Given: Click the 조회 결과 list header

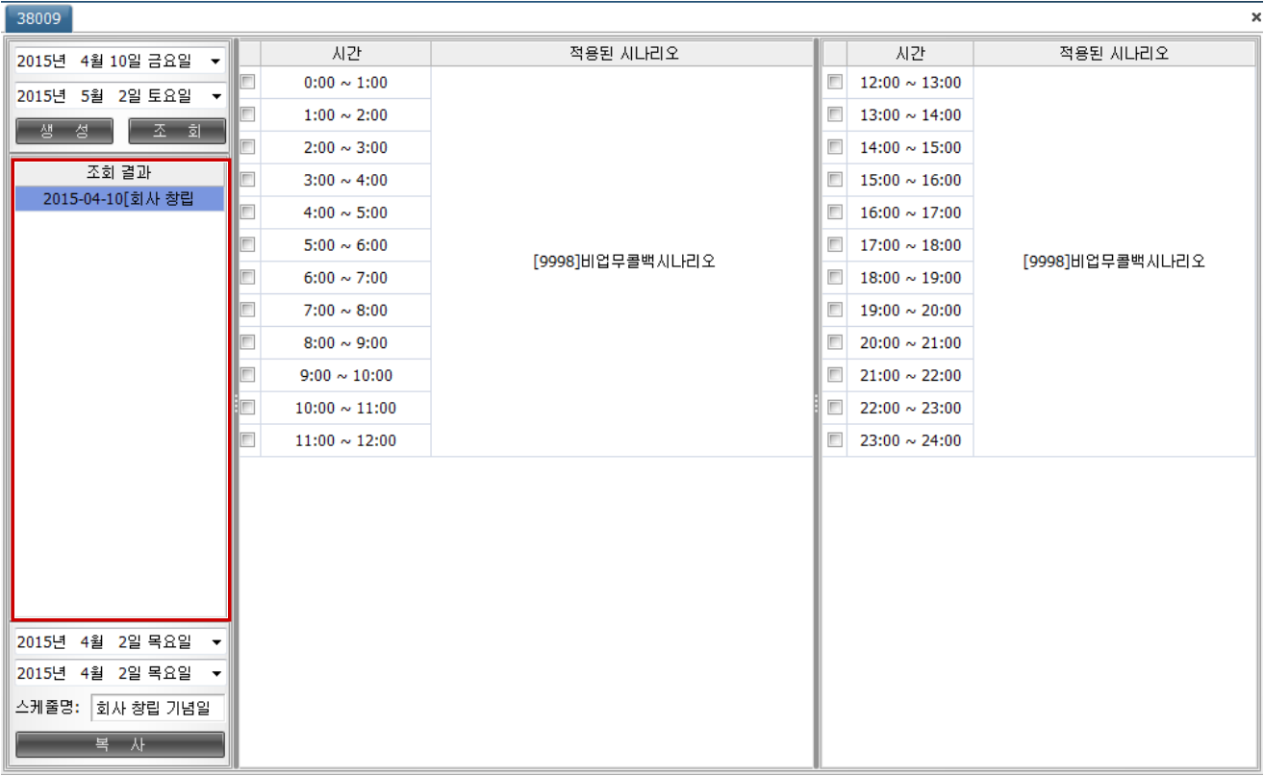Looking at the screenshot, I should 120,173.
